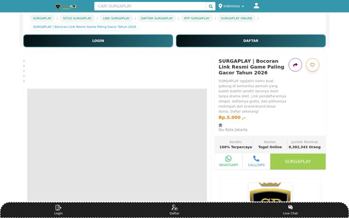Viewport: 349px width, 218px height.
Task: Click the Bocoran Link Resmi breadcrumb link
Action: (84, 27)
